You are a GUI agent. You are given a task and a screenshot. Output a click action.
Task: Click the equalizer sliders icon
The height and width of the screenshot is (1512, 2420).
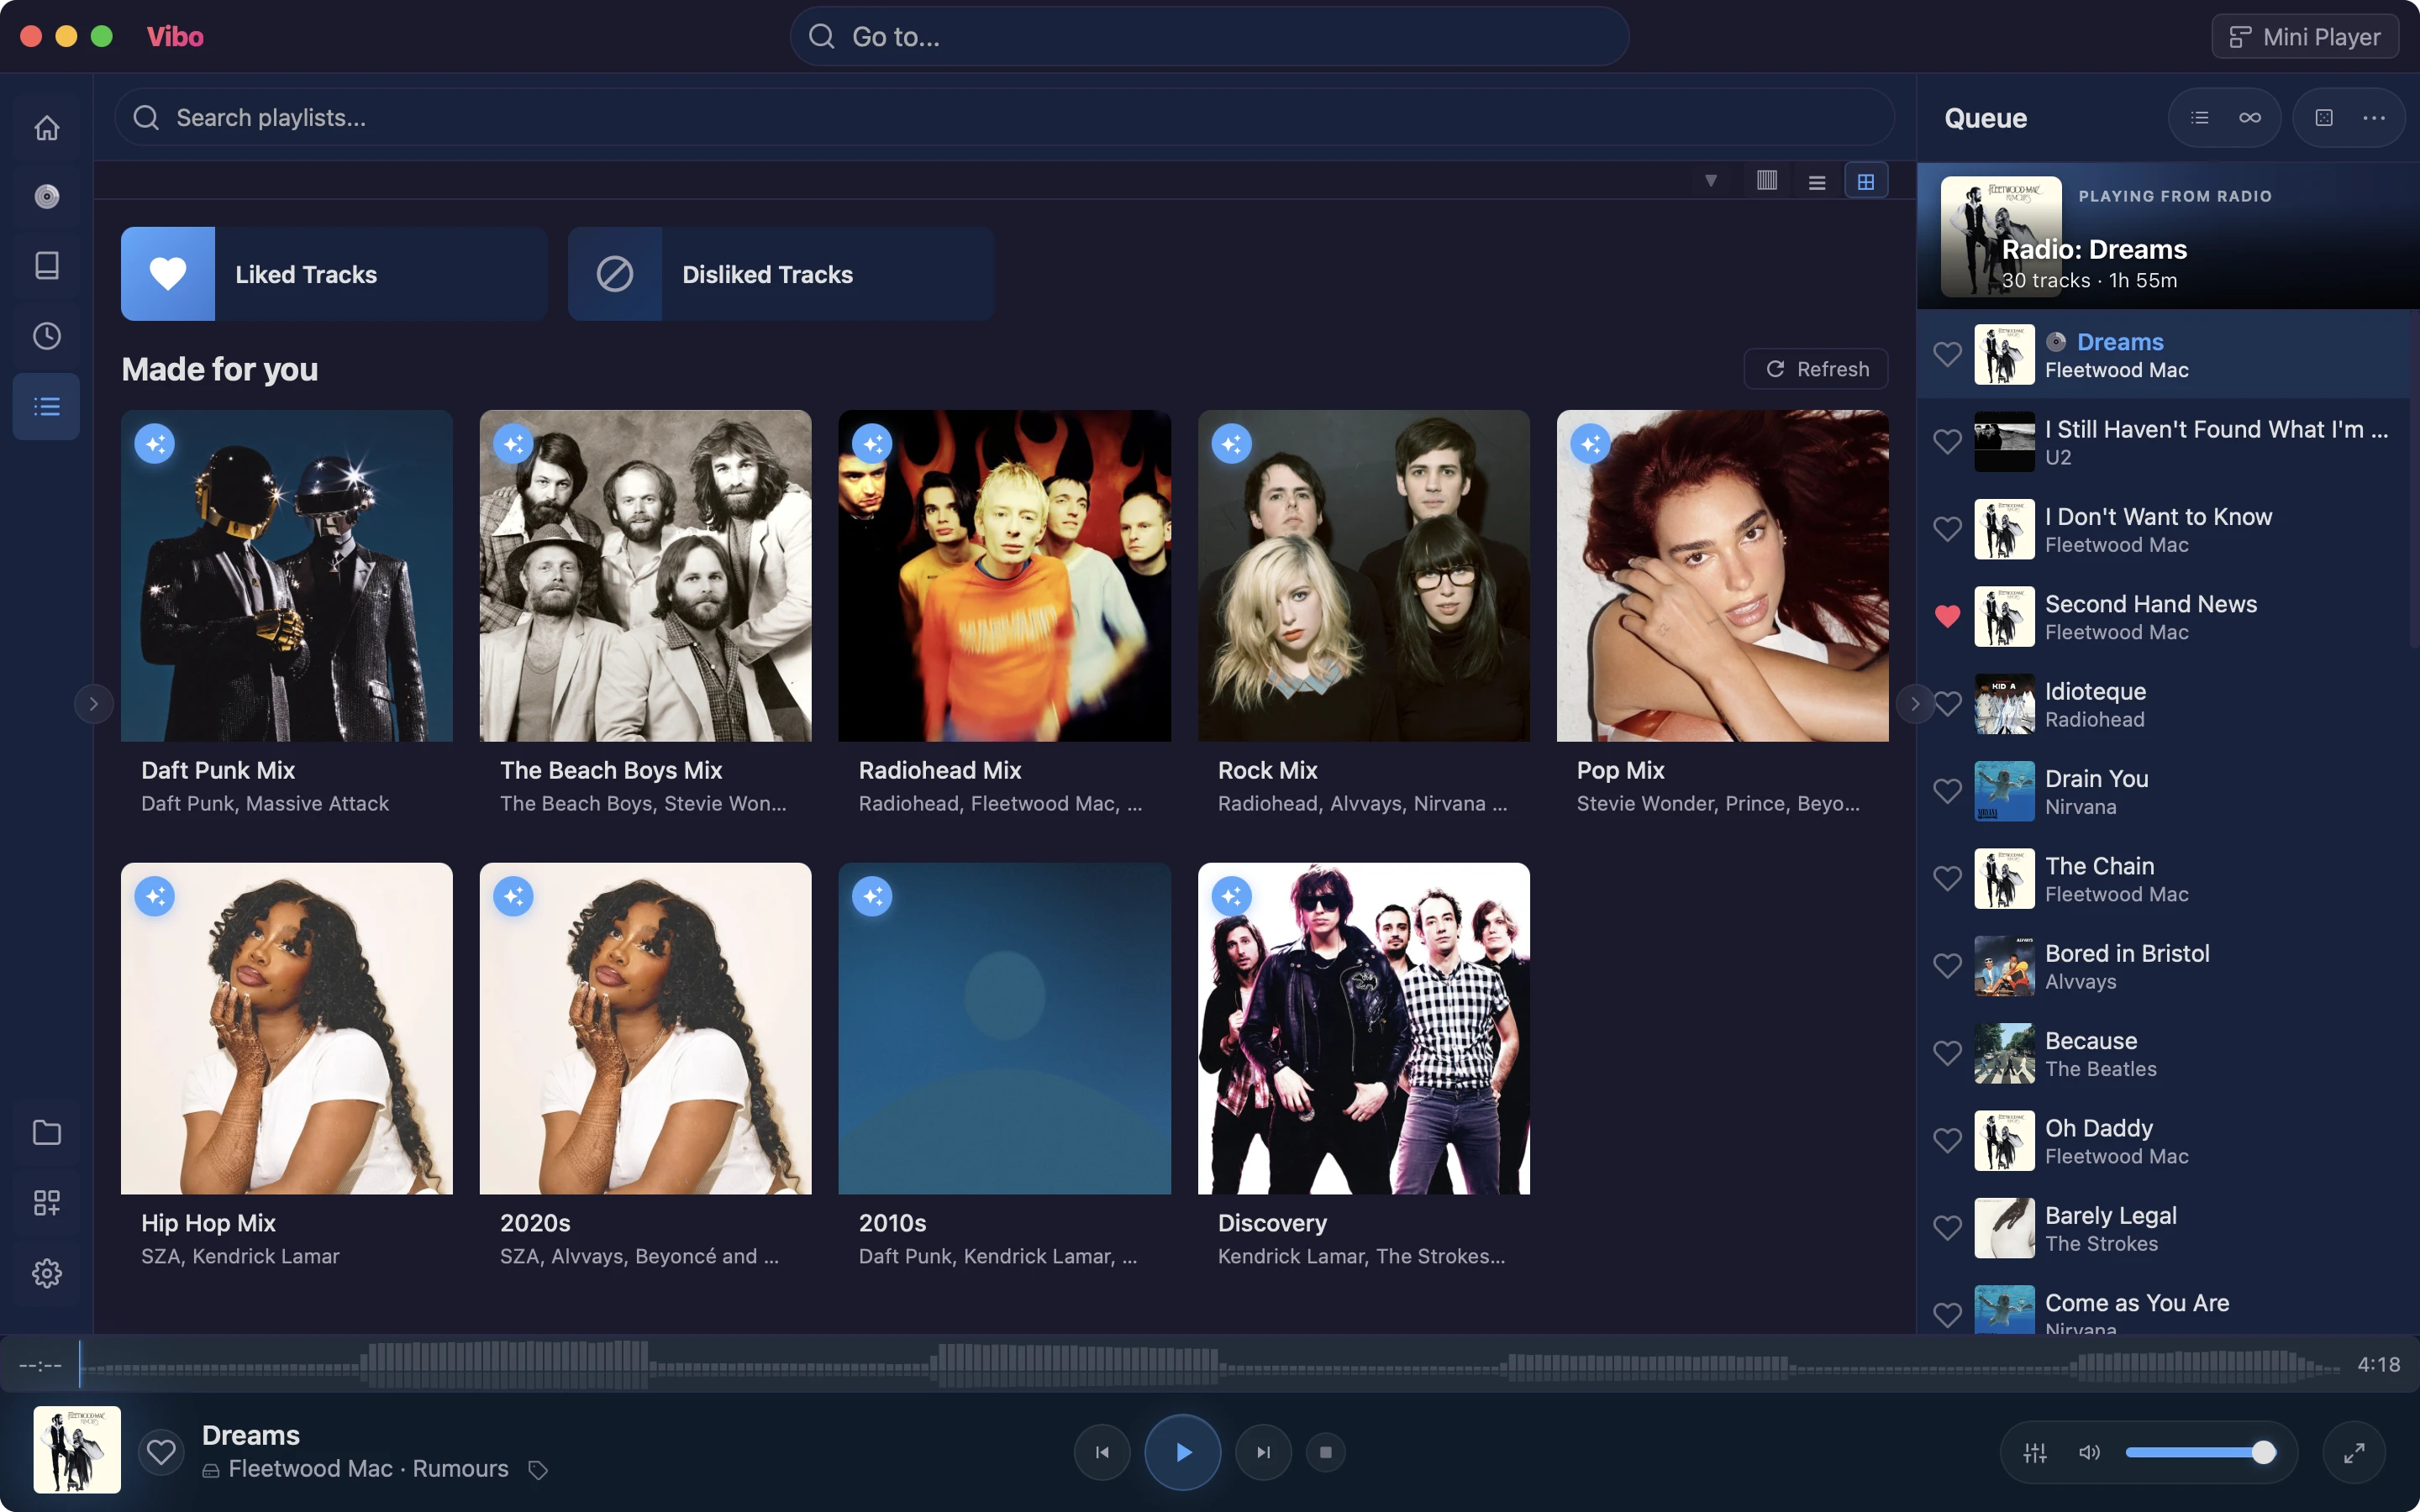coord(2035,1452)
